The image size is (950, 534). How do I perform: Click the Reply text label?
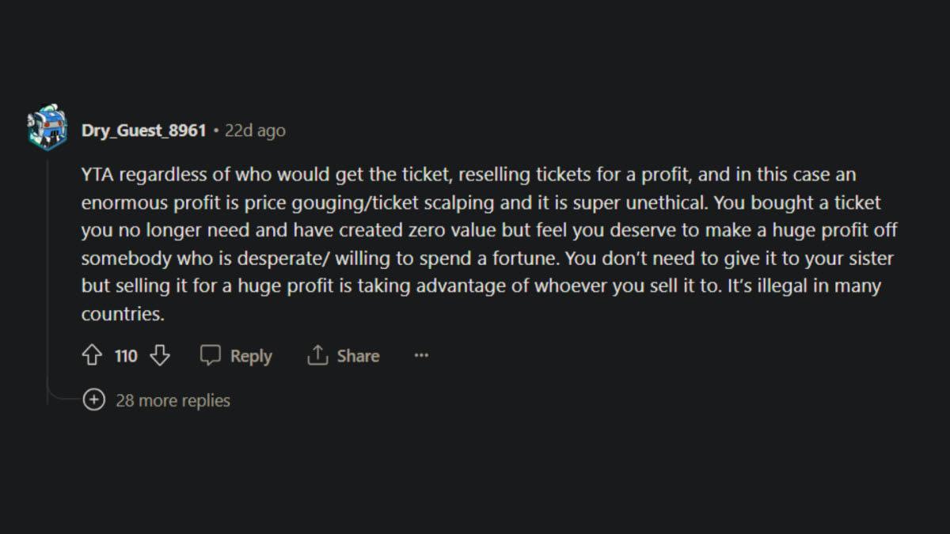pyautogui.click(x=251, y=357)
